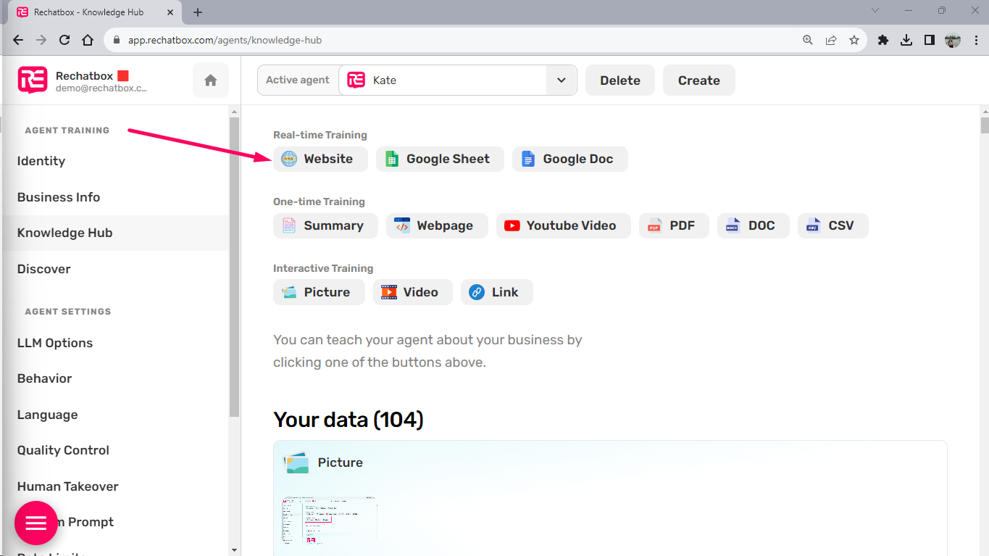Click the main page vertical scrollbar
The height and width of the screenshot is (556, 989).
pos(985,125)
